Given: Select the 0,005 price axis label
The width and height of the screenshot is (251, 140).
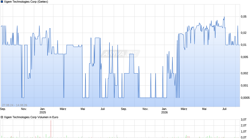Looking at the screenshot, I should (x=244, y=57).
